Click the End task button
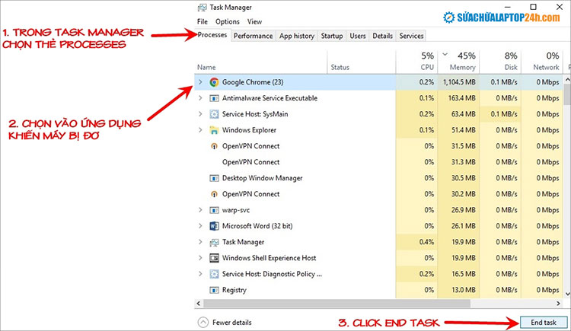The width and height of the screenshot is (571, 331). (x=544, y=323)
